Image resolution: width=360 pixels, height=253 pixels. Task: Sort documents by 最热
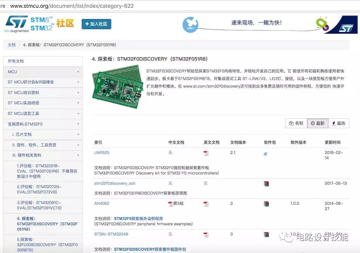coord(339,123)
